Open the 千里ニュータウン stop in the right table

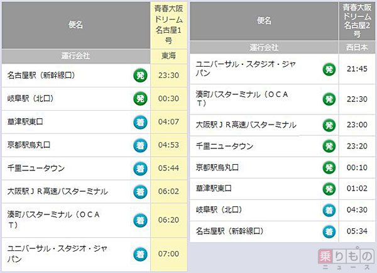coord(224,146)
